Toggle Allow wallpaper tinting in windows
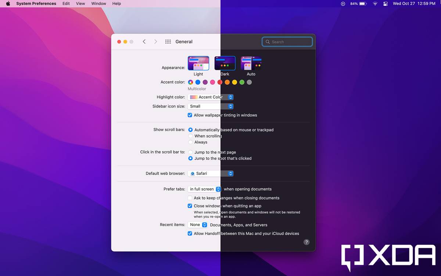This screenshot has height=276, width=441. tap(190, 115)
